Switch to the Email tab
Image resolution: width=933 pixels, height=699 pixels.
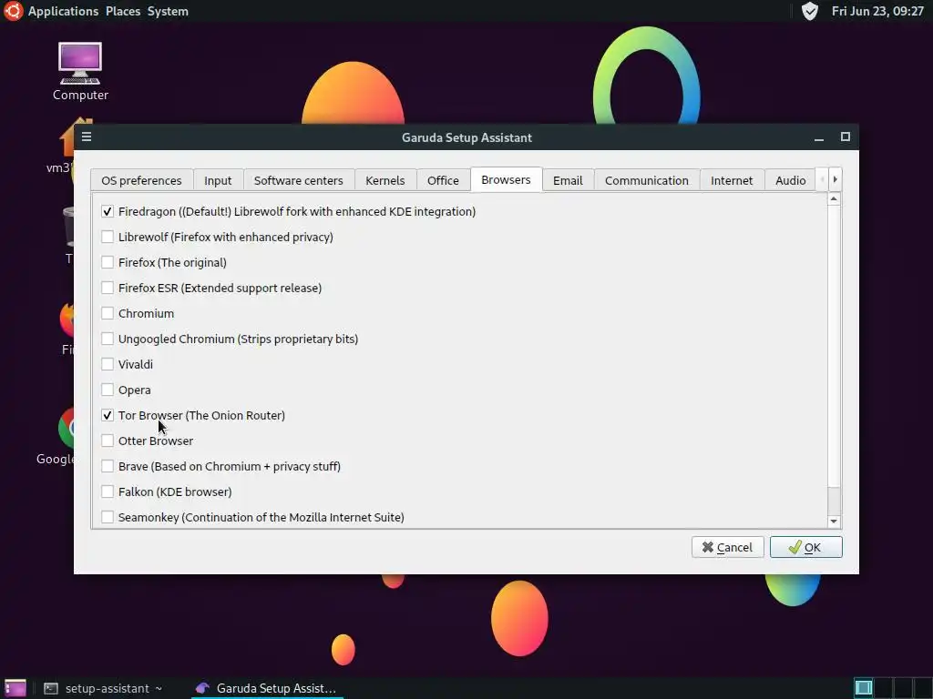[x=568, y=180]
